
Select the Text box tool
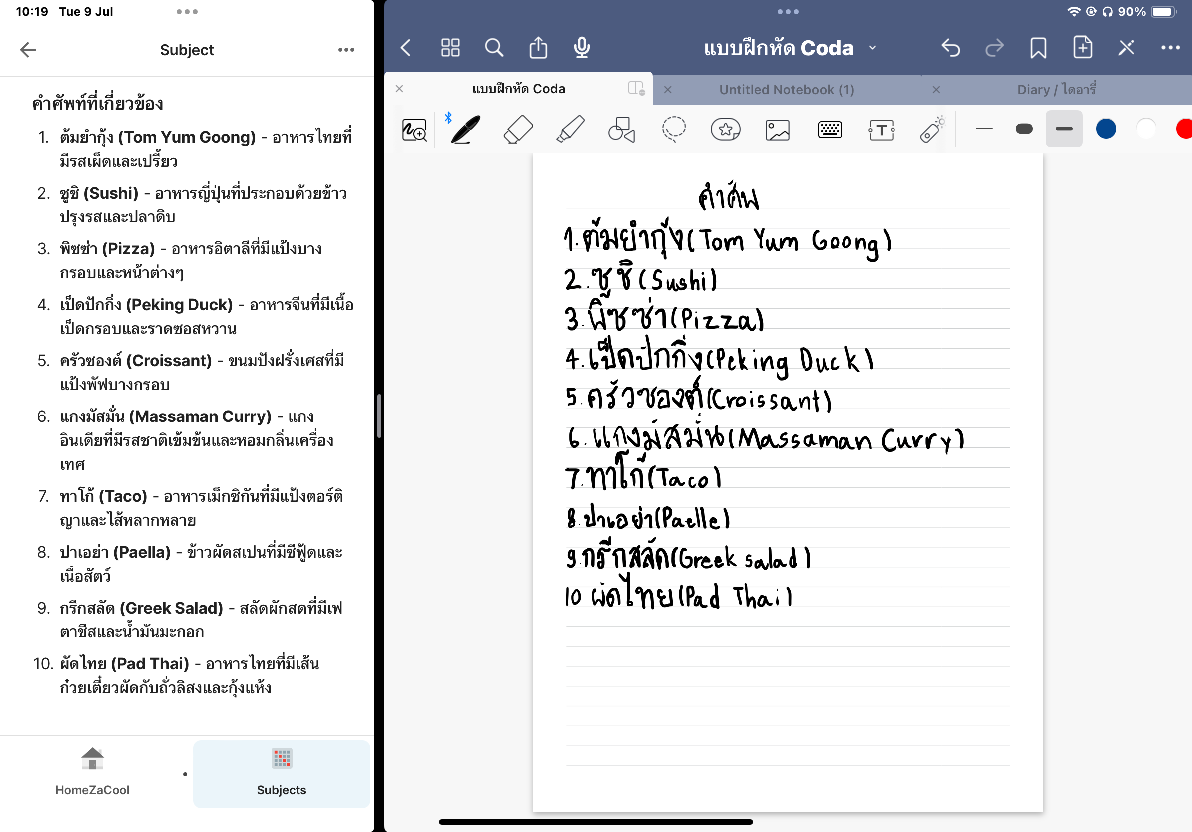[881, 130]
